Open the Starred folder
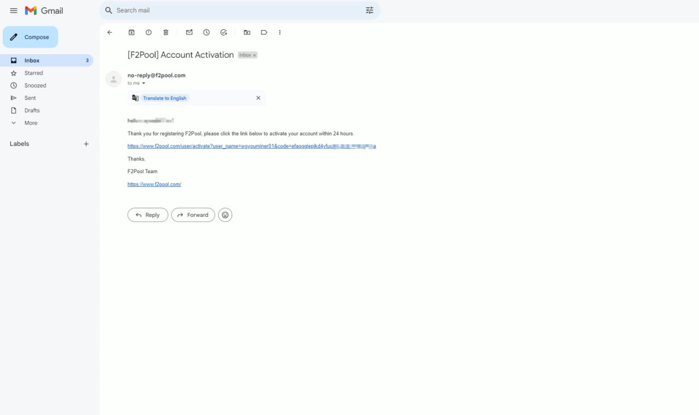 pos(33,73)
